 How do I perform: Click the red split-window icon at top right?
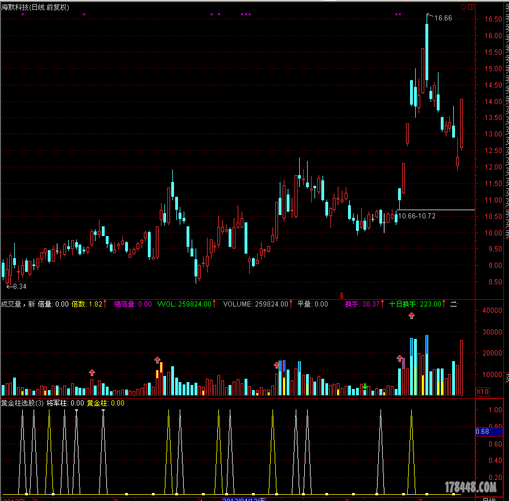pos(471,7)
